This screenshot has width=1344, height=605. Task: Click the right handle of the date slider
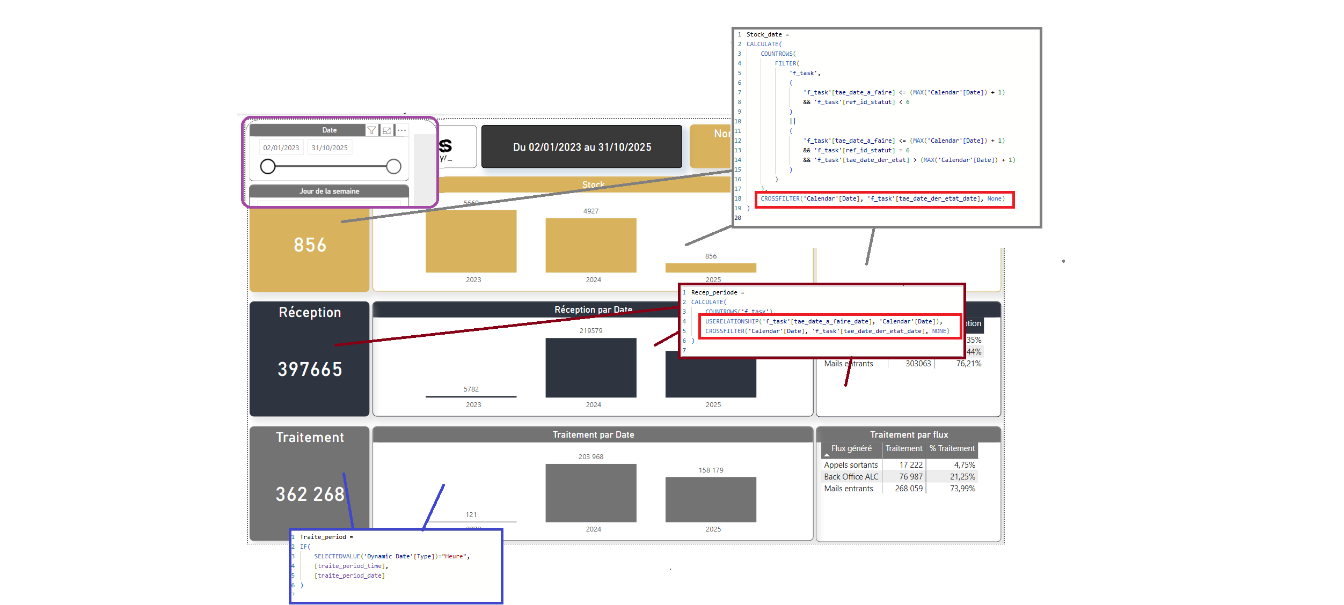pyautogui.click(x=393, y=167)
